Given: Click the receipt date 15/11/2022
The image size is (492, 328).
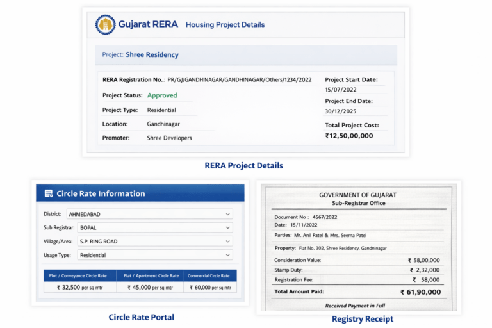Looking at the screenshot, I should (x=304, y=225).
